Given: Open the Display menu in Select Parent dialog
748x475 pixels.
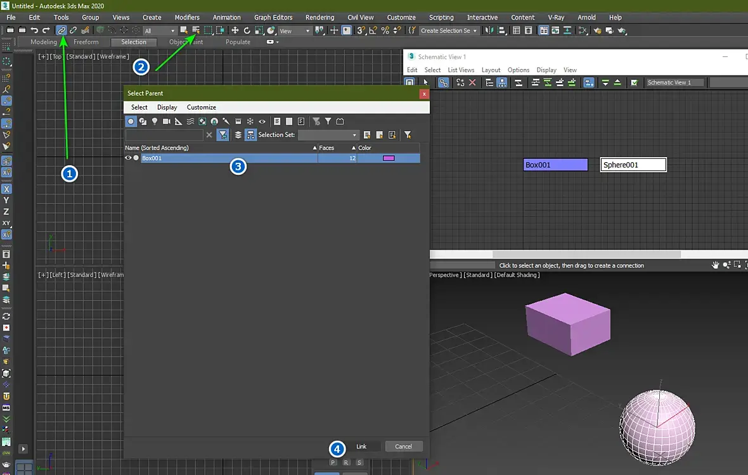Looking at the screenshot, I should tap(167, 107).
